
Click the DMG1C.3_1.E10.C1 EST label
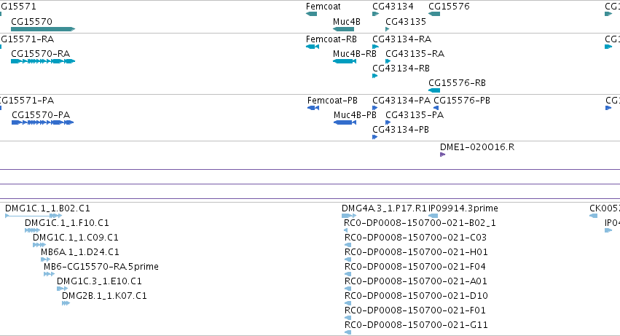(x=99, y=282)
